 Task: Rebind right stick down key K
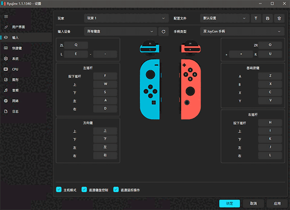(x=270, y=139)
